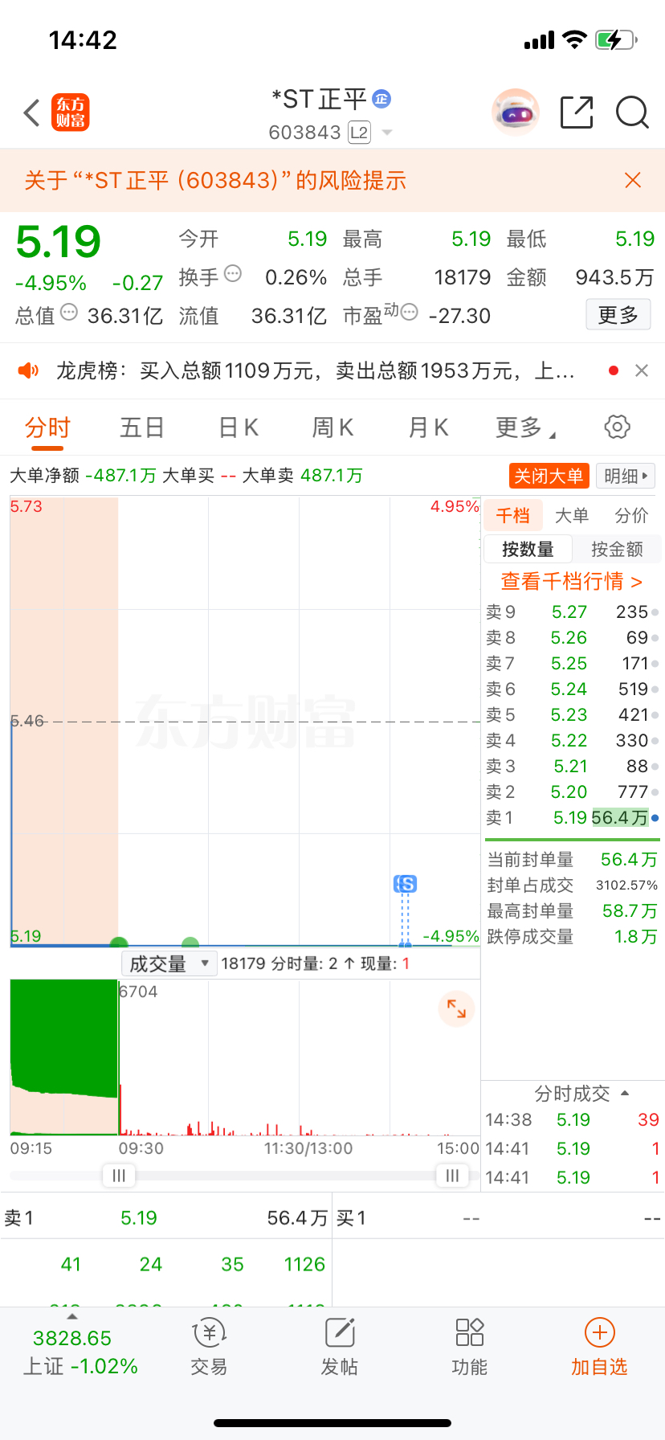The height and width of the screenshot is (1440, 665).
Task: Expand the 更多 chart period menu
Action: click(x=525, y=427)
